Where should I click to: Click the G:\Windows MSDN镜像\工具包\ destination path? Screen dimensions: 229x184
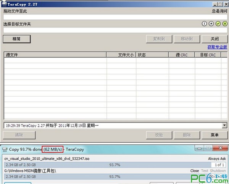point(30,171)
